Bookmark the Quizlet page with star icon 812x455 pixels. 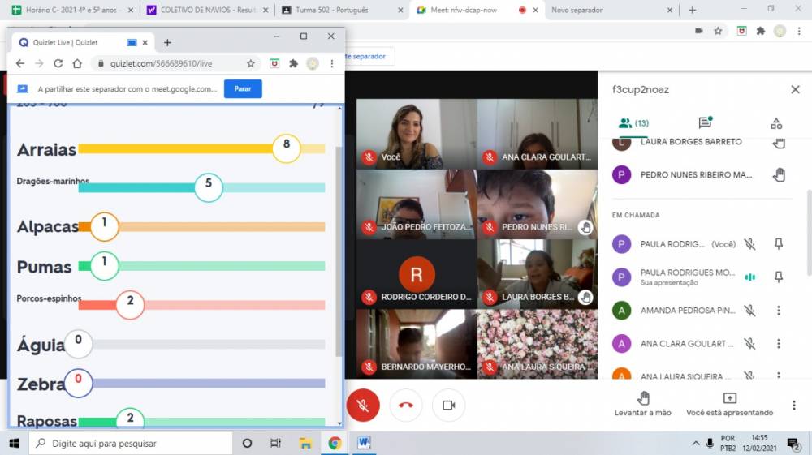[x=251, y=63]
